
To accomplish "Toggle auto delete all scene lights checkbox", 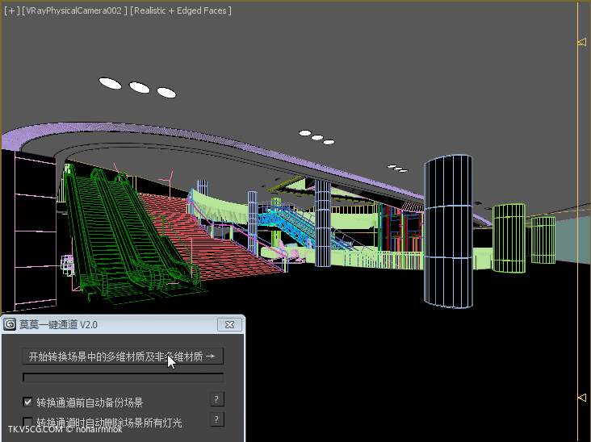I will click(x=27, y=421).
